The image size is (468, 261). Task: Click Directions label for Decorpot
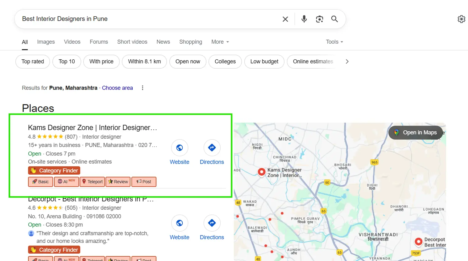click(x=212, y=237)
